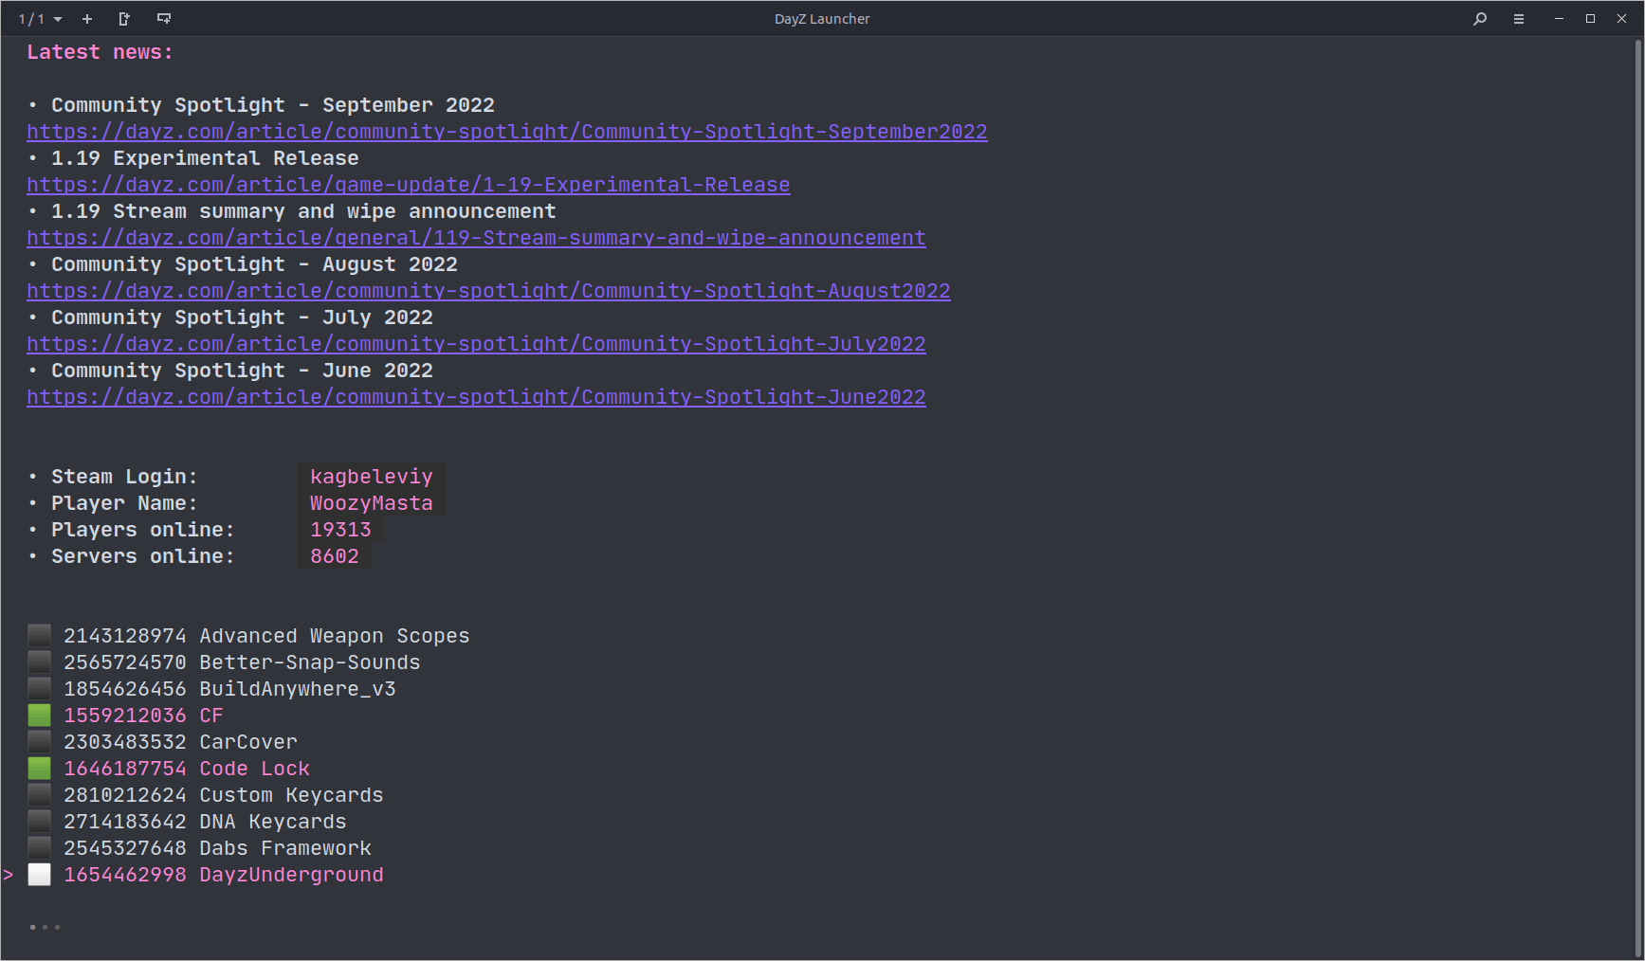Open the Community Spotlight July2022 link
This screenshot has width=1645, height=961.
pyautogui.click(x=476, y=344)
